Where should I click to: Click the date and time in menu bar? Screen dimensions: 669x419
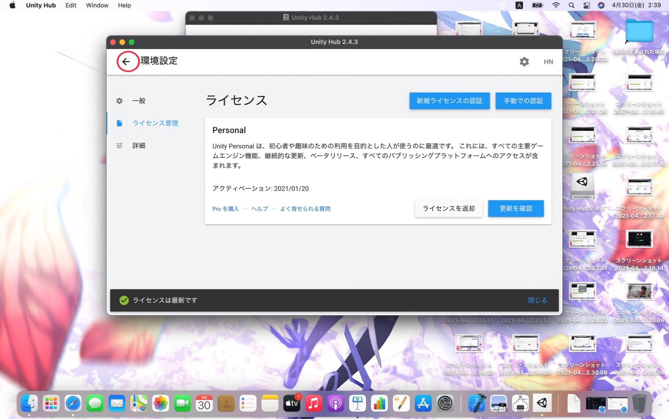click(x=636, y=5)
